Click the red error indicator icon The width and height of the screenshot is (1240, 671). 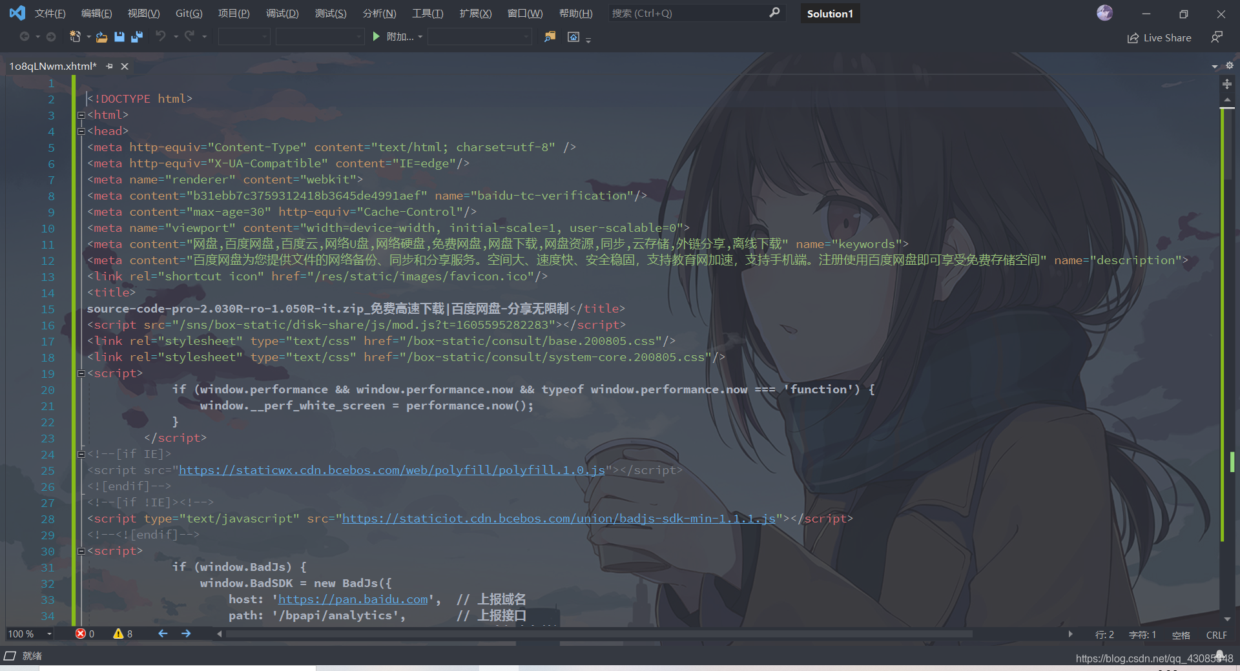click(x=81, y=634)
